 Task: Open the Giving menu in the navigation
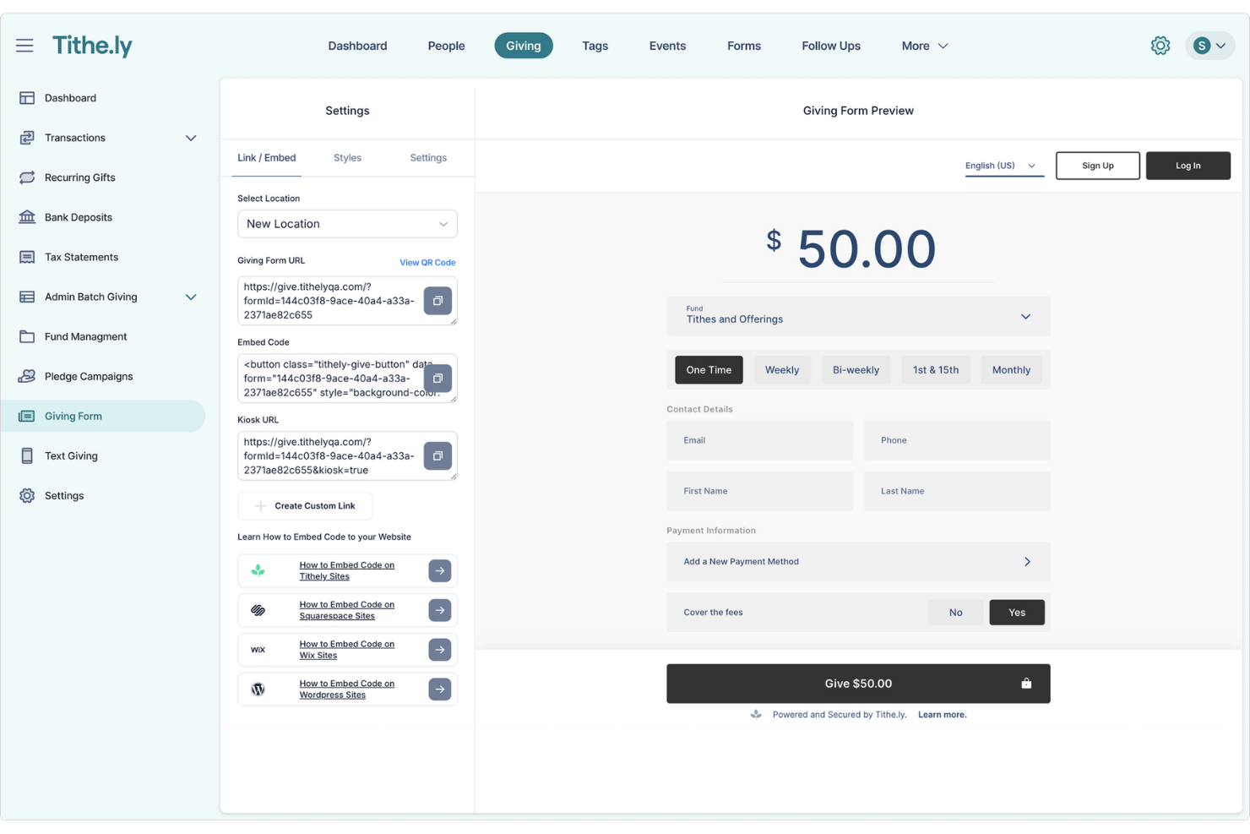pos(524,46)
